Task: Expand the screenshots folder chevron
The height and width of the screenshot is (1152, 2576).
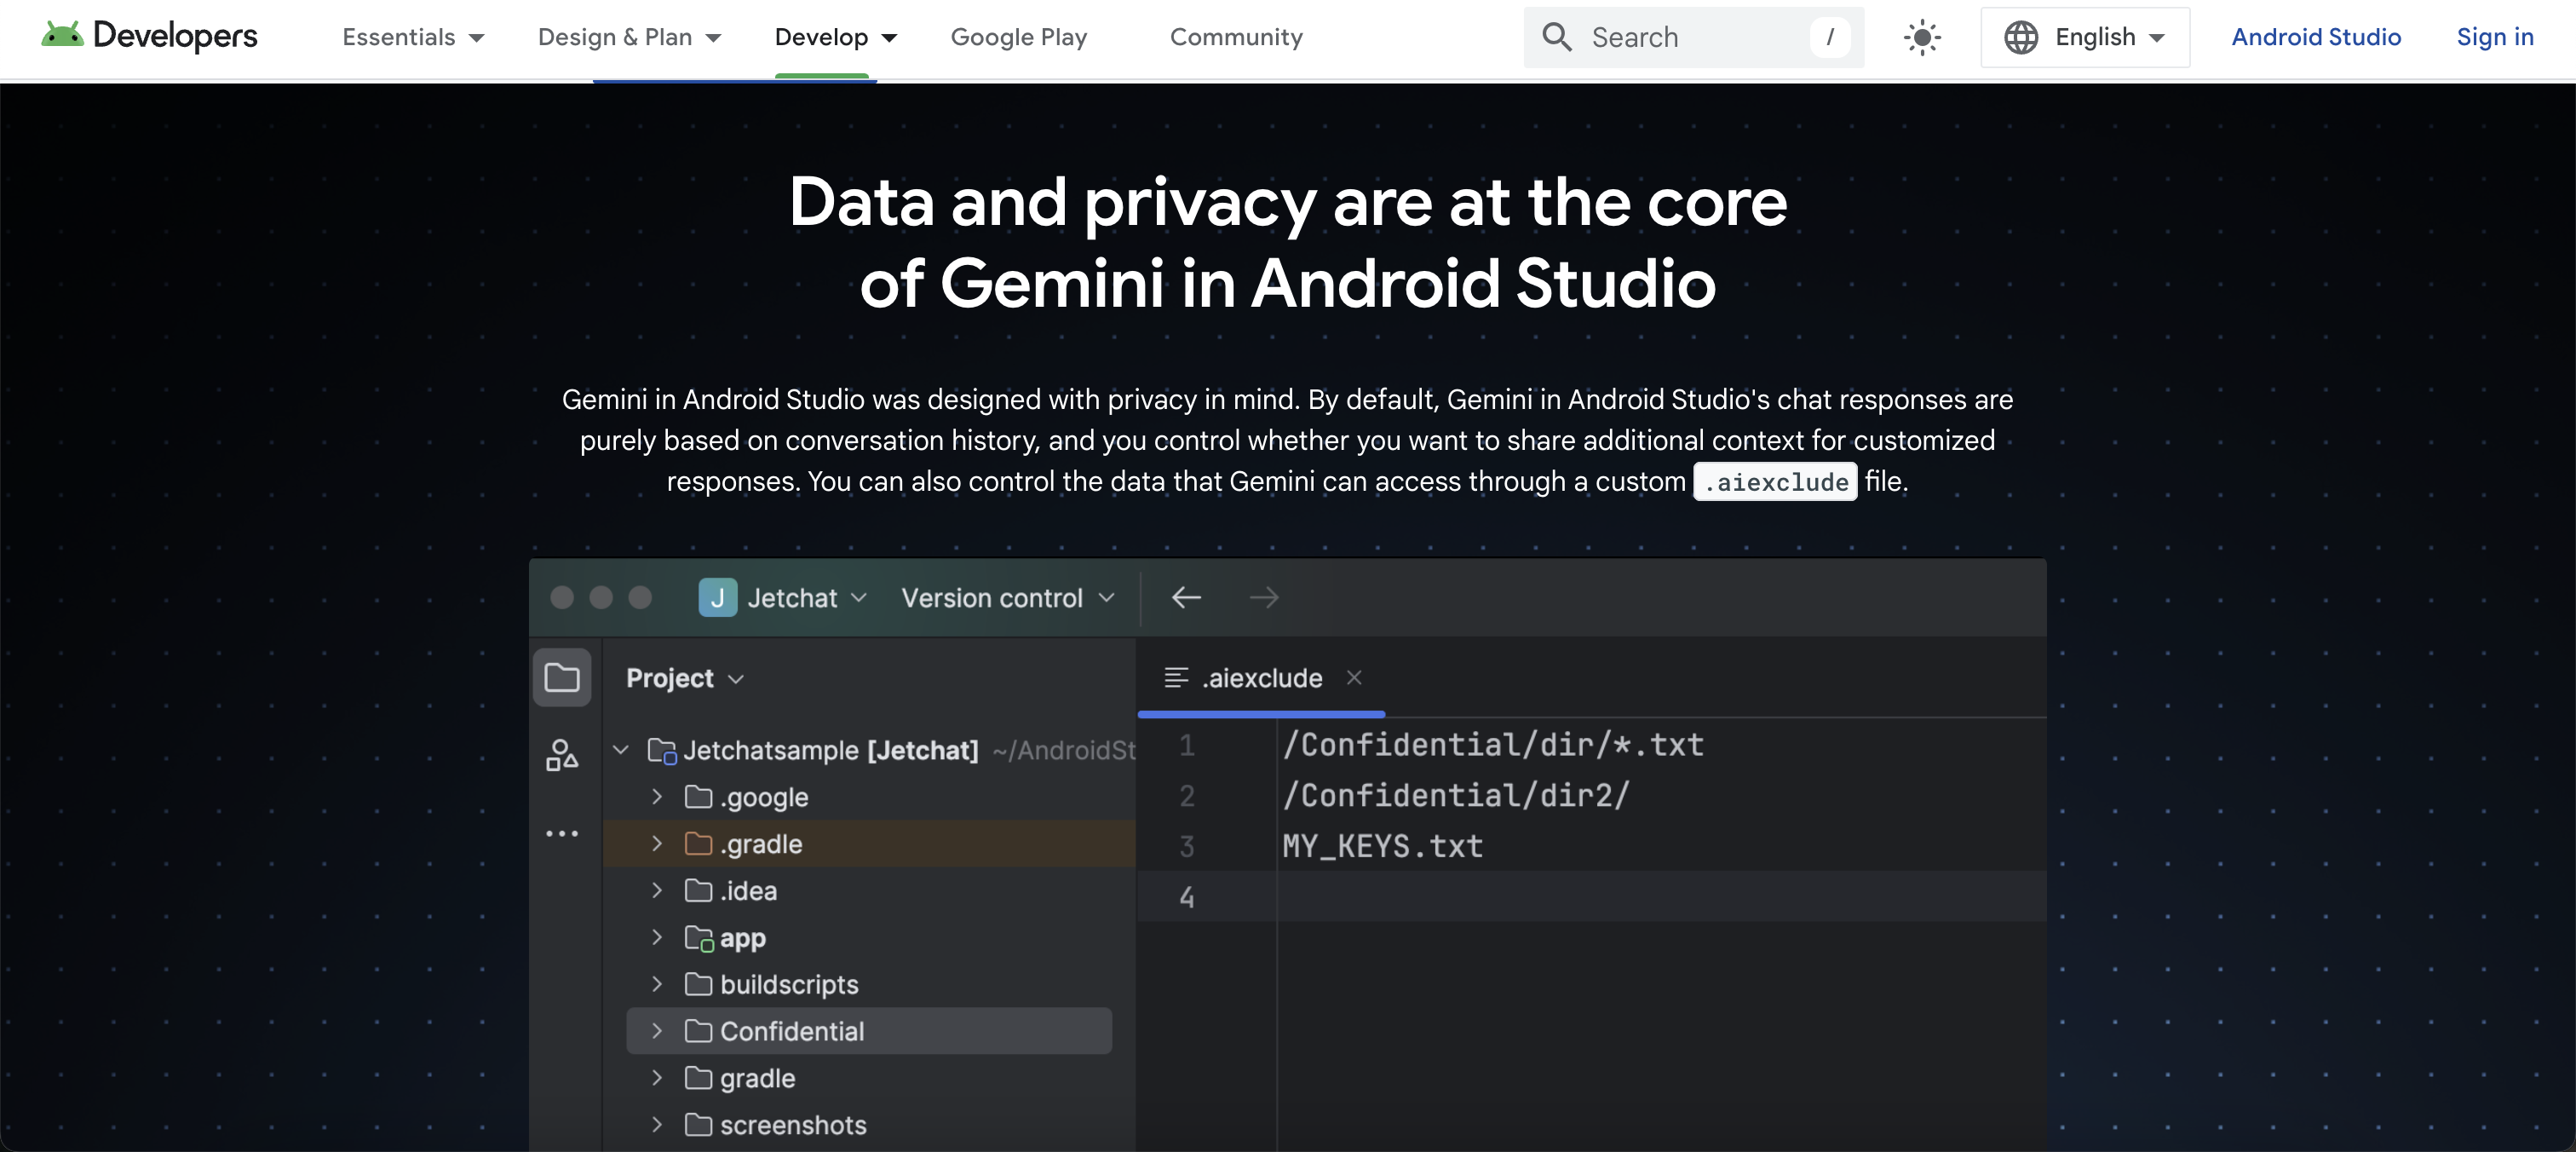Action: (x=657, y=1125)
